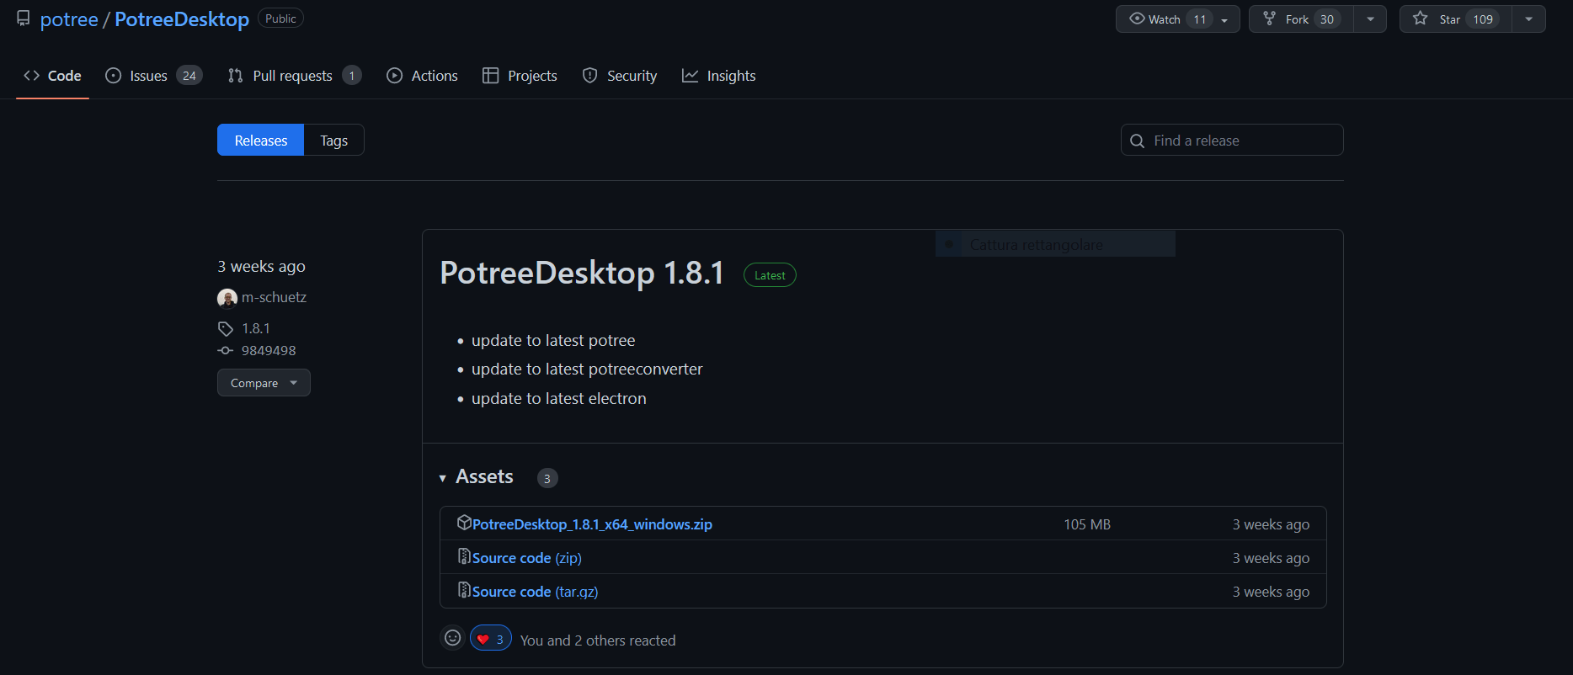
Task: Click the tag icon beside 1.8.1
Action: (x=226, y=328)
